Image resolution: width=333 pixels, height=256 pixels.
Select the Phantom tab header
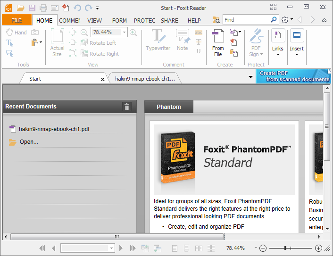(169, 107)
